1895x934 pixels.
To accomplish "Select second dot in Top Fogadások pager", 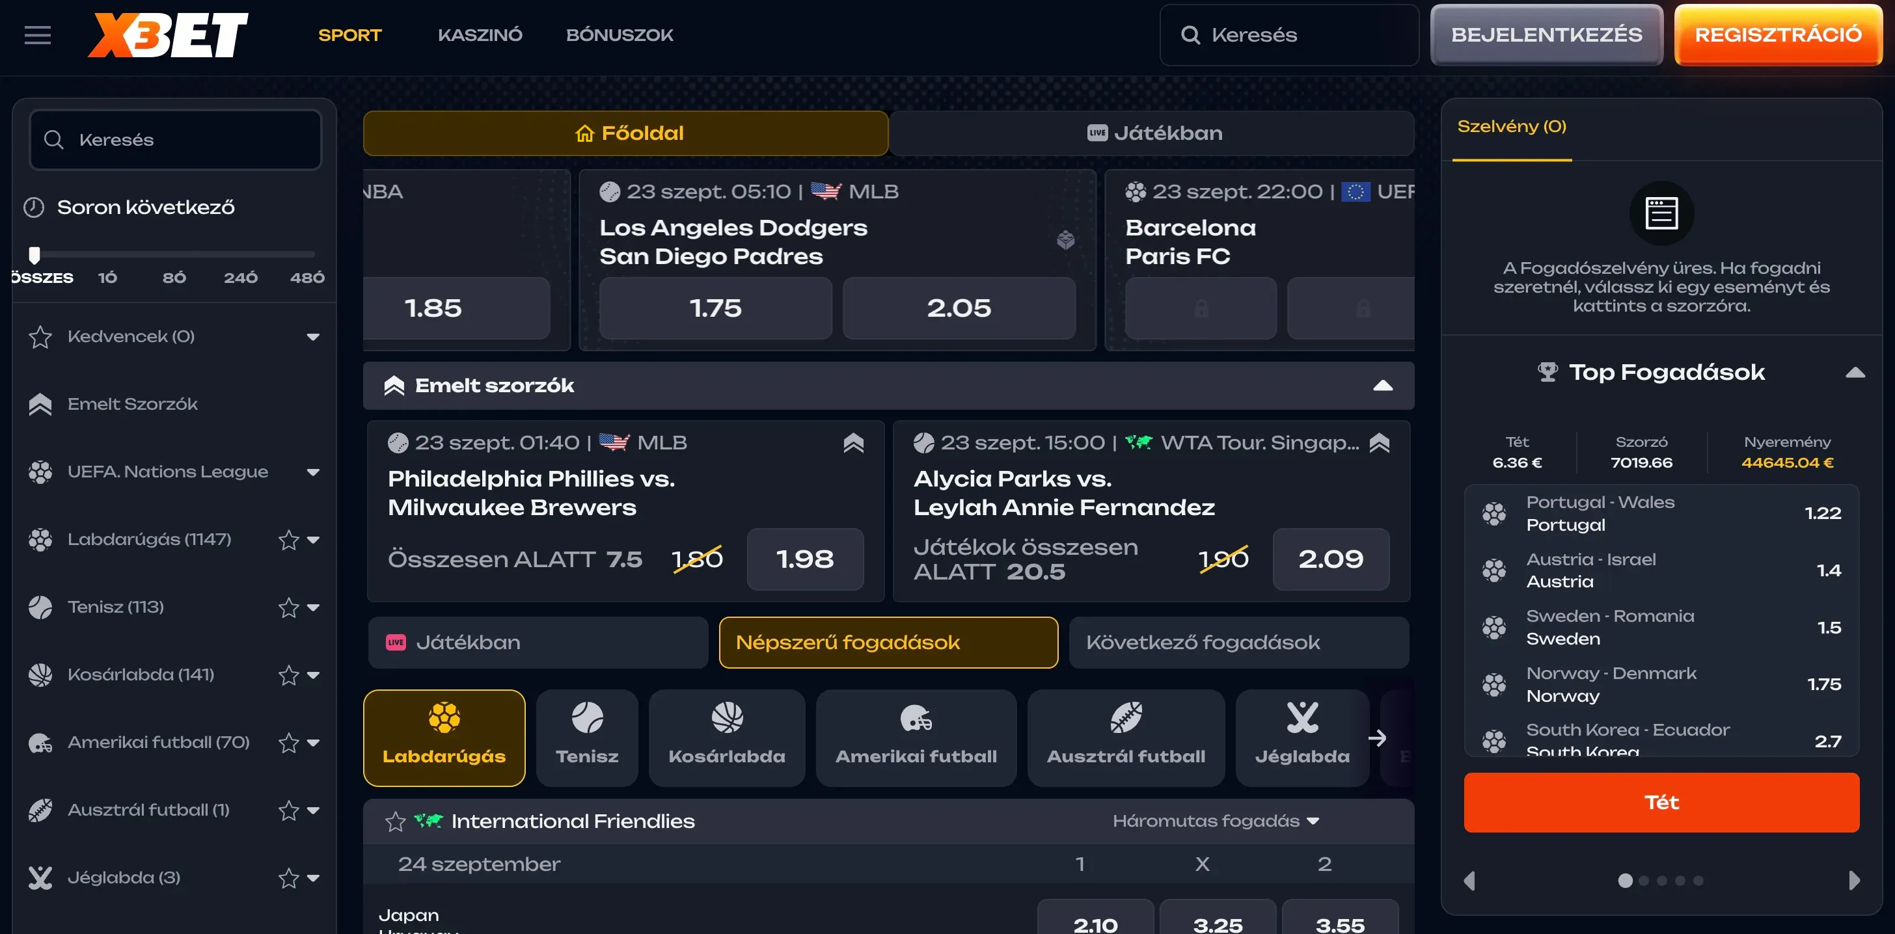I will 1643,880.
